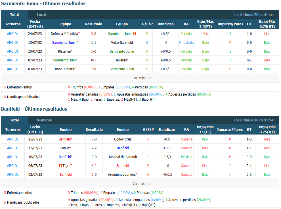
Task: Click the Godoy Cruz team name
Action: [x=123, y=139]
